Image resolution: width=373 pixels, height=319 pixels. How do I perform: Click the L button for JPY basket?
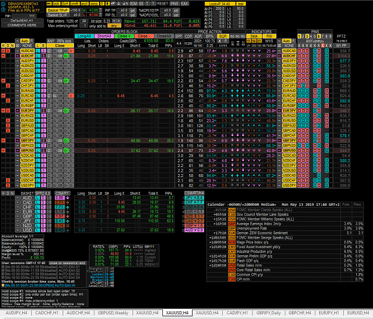[x=38, y=221]
